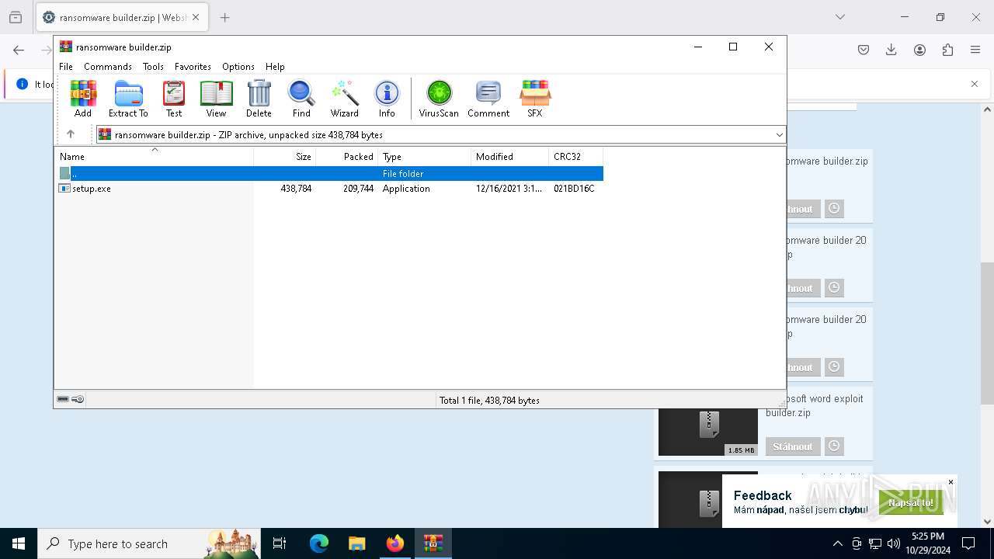This screenshot has width=994, height=559.
Task: Sort by the Modified column header
Action: pyautogui.click(x=510, y=156)
